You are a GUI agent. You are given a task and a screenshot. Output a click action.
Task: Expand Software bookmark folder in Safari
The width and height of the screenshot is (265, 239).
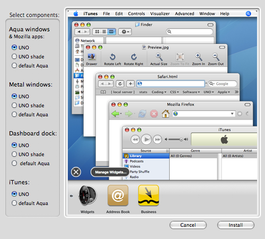[x=191, y=92]
